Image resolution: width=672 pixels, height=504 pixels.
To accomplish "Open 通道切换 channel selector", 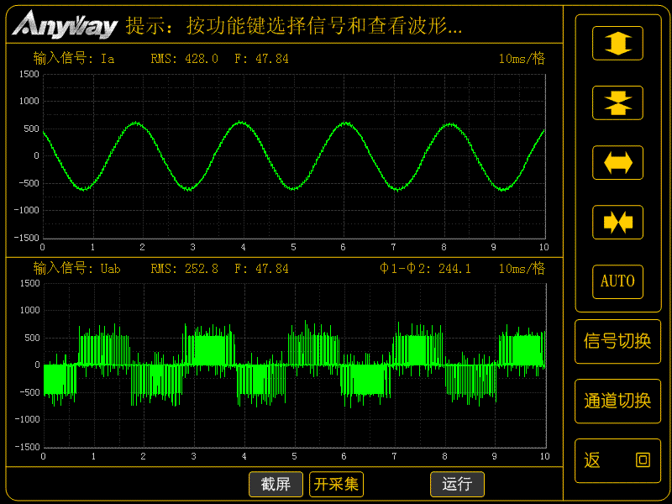I will (x=617, y=401).
